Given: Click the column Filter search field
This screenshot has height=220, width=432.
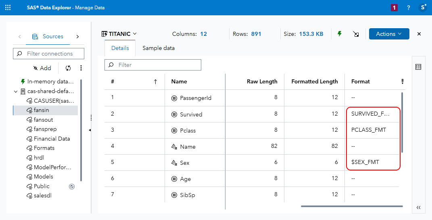Looking at the screenshot, I should point(153,65).
